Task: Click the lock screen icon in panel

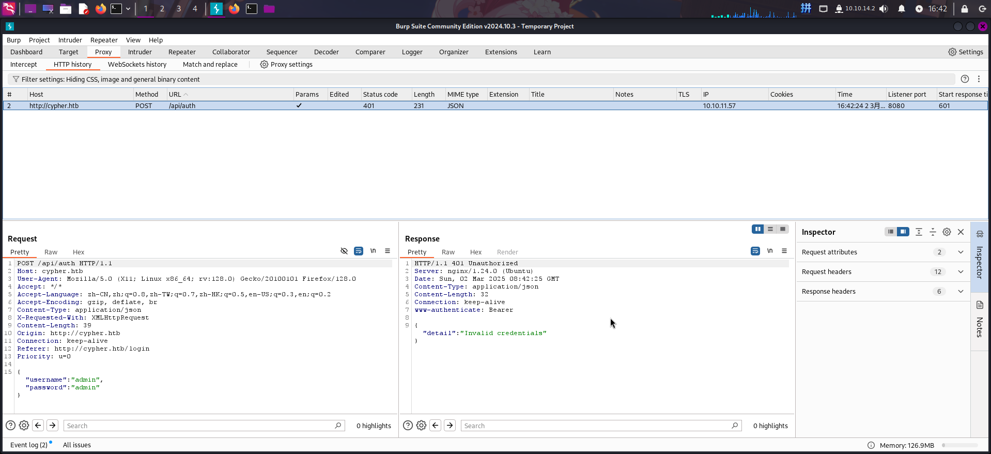Action: point(965,9)
